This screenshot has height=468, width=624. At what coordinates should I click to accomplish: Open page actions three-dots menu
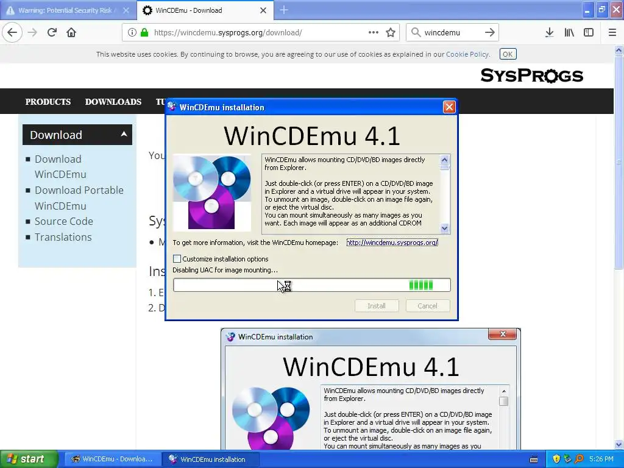[374, 32]
